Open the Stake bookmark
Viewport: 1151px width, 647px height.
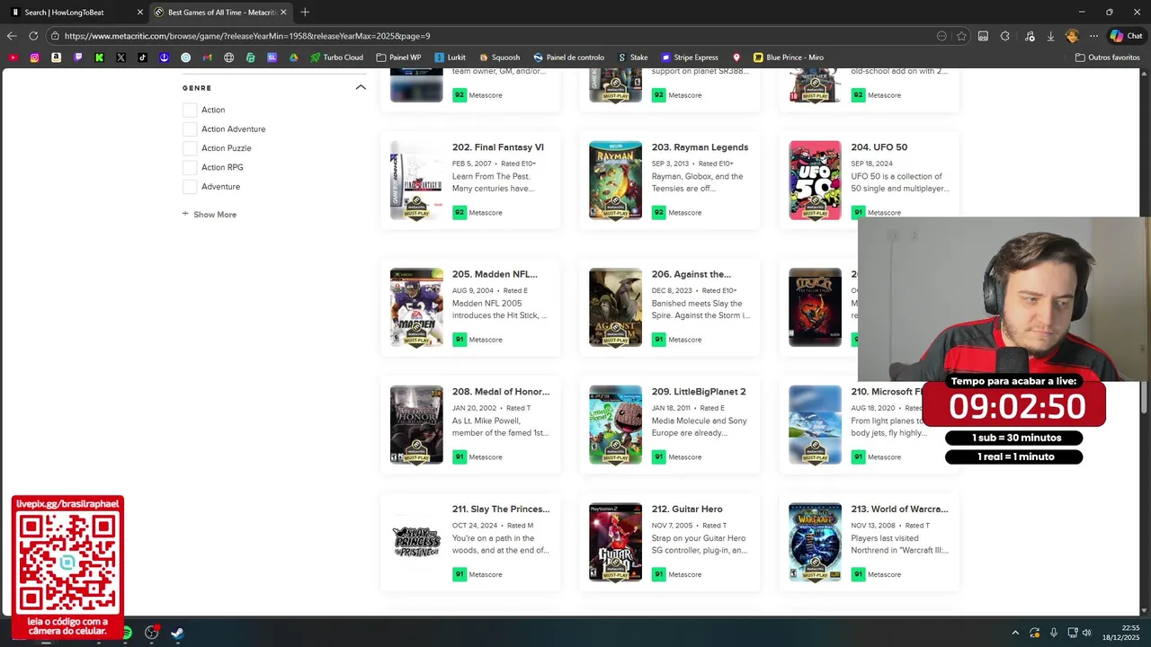(x=632, y=58)
